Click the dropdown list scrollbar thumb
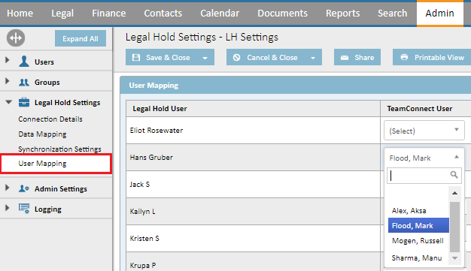The height and width of the screenshot is (271, 471). [454, 227]
